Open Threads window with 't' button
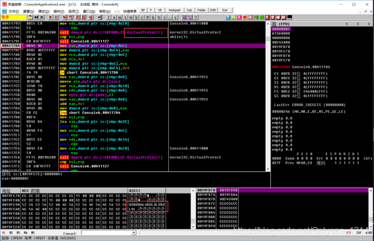Image resolution: width=374 pixels, height=241 pixels. click(125, 17)
